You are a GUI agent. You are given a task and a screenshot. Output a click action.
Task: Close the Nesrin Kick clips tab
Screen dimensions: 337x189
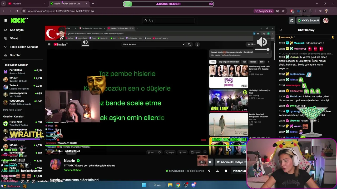point(87,3)
